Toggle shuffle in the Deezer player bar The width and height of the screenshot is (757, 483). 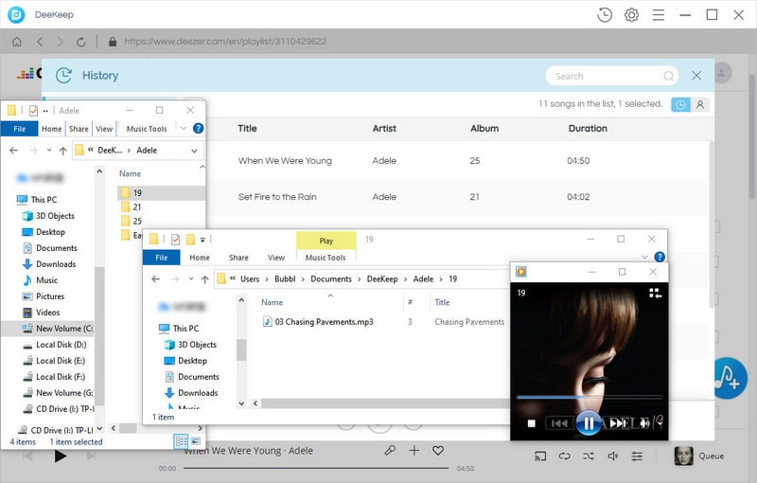[x=589, y=456]
